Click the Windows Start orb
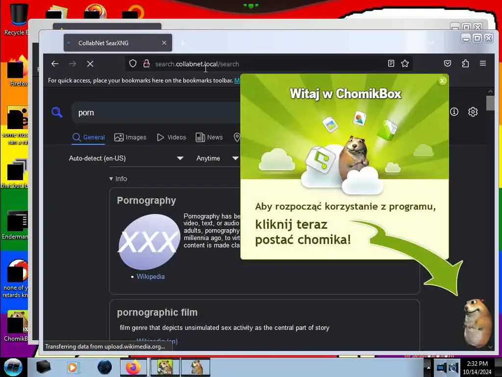The image size is (502, 377). pos(13,367)
